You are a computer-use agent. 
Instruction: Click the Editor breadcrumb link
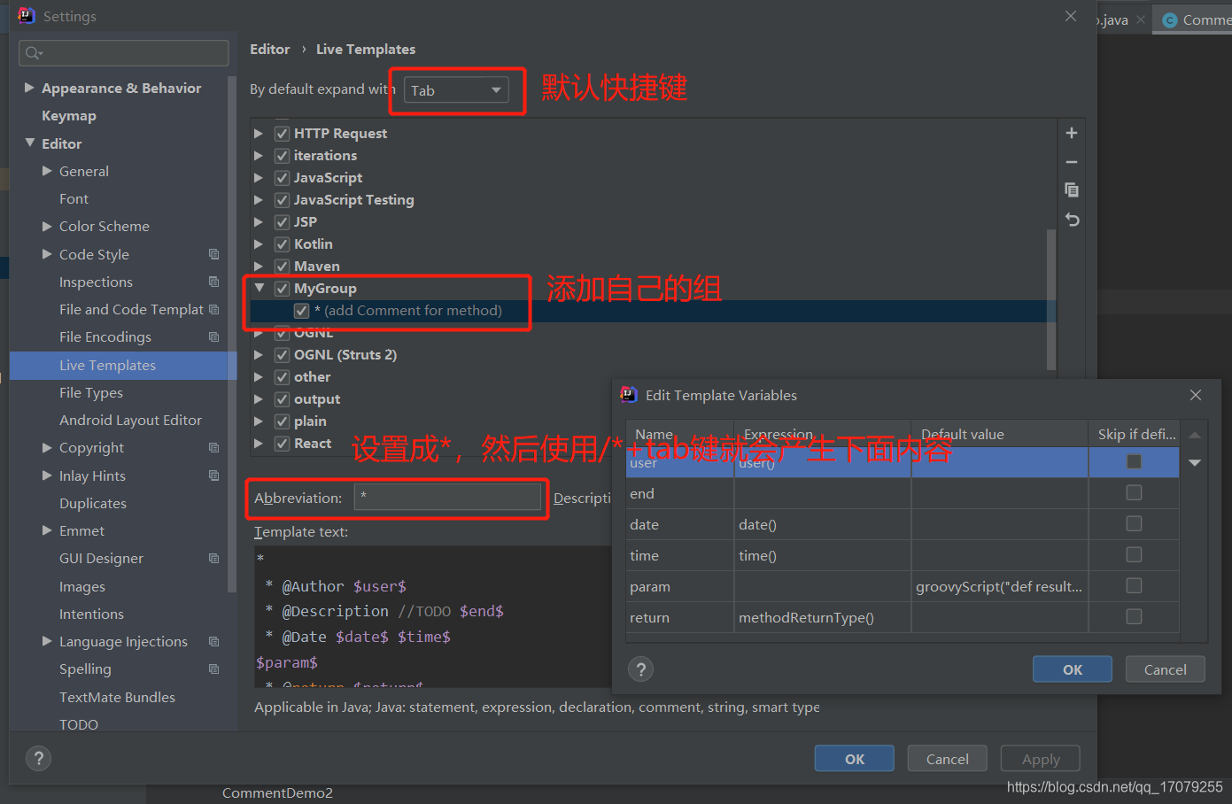point(269,49)
